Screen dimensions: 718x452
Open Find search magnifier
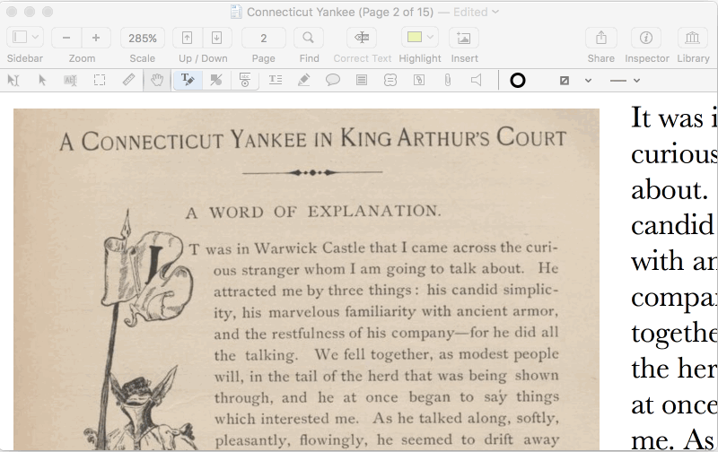(308, 38)
